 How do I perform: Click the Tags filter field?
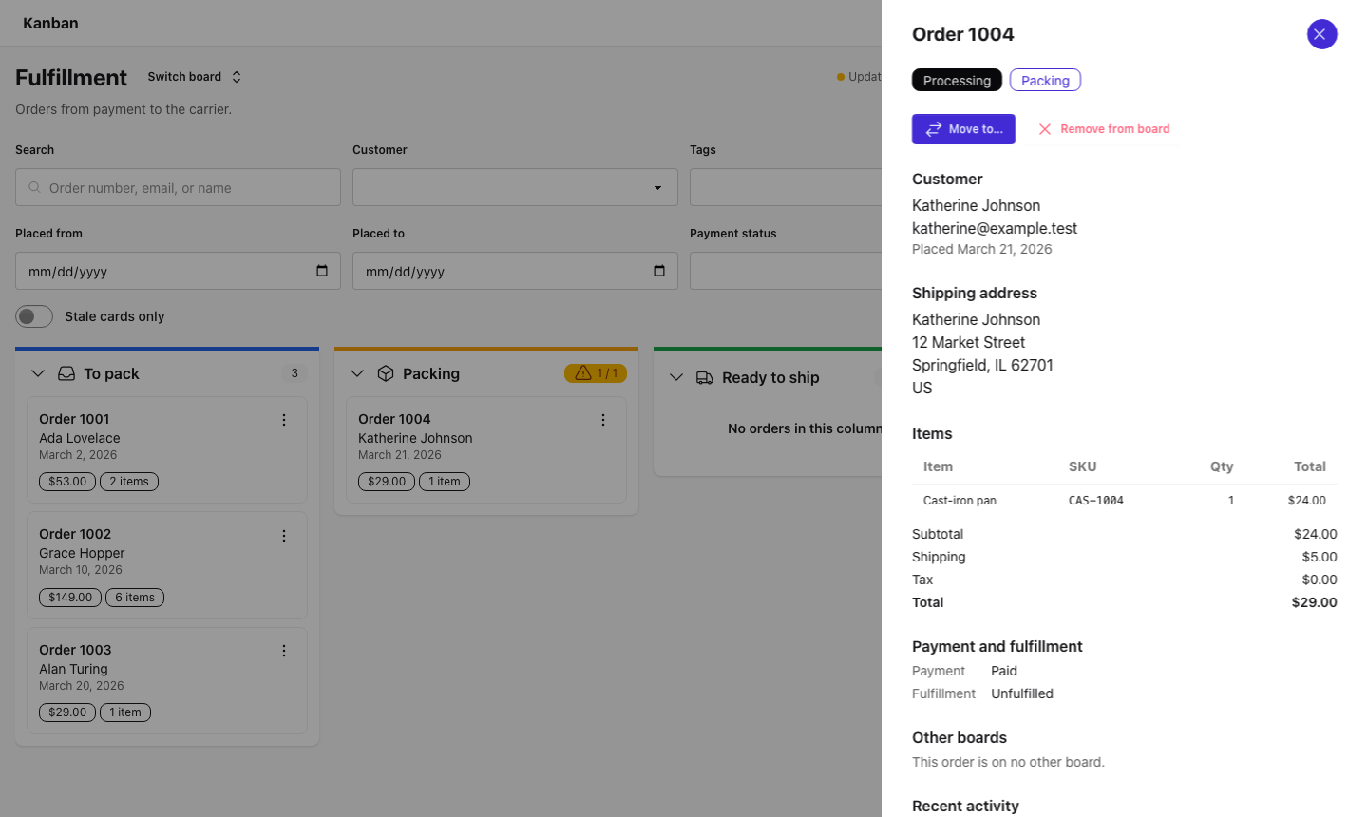point(786,187)
